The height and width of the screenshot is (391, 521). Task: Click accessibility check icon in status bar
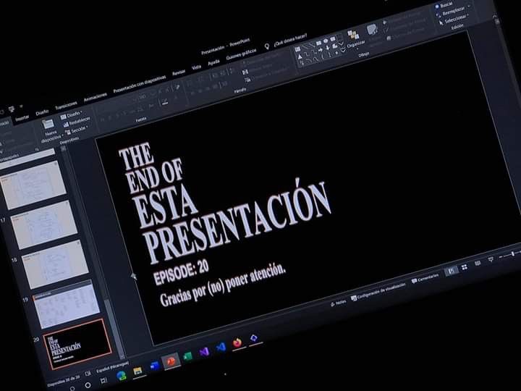pyautogui.click(x=88, y=374)
